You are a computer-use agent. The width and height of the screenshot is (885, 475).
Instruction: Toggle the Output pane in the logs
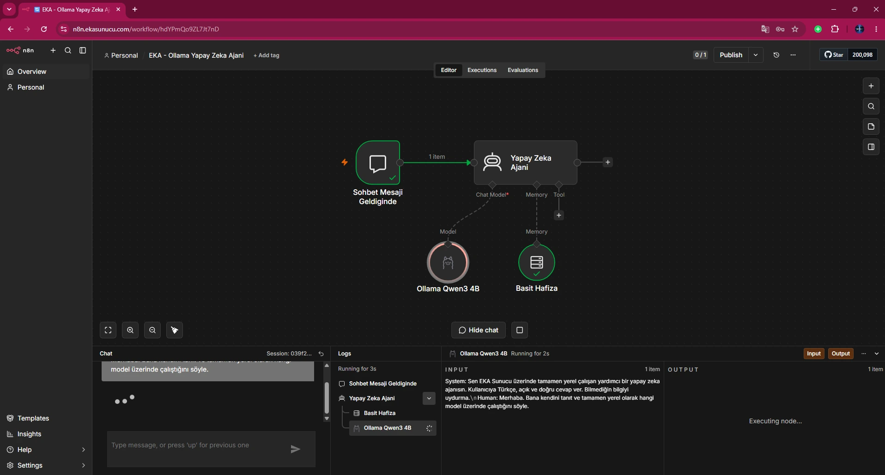[x=841, y=354]
